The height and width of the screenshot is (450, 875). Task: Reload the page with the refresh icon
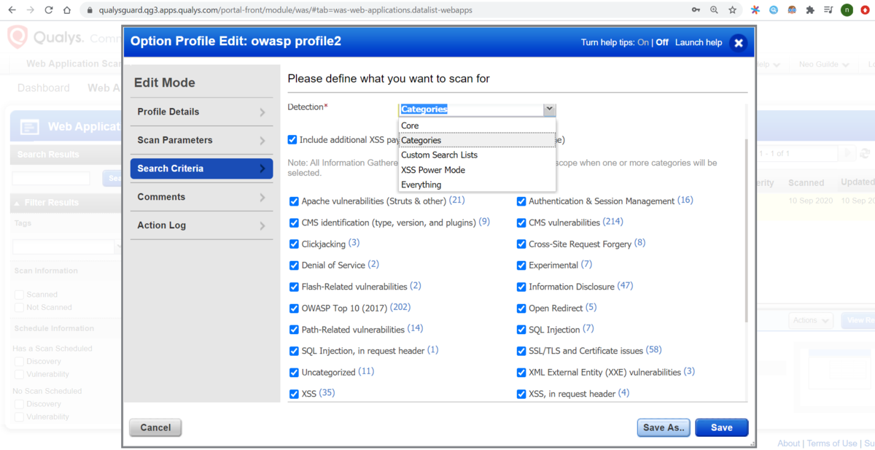(49, 10)
